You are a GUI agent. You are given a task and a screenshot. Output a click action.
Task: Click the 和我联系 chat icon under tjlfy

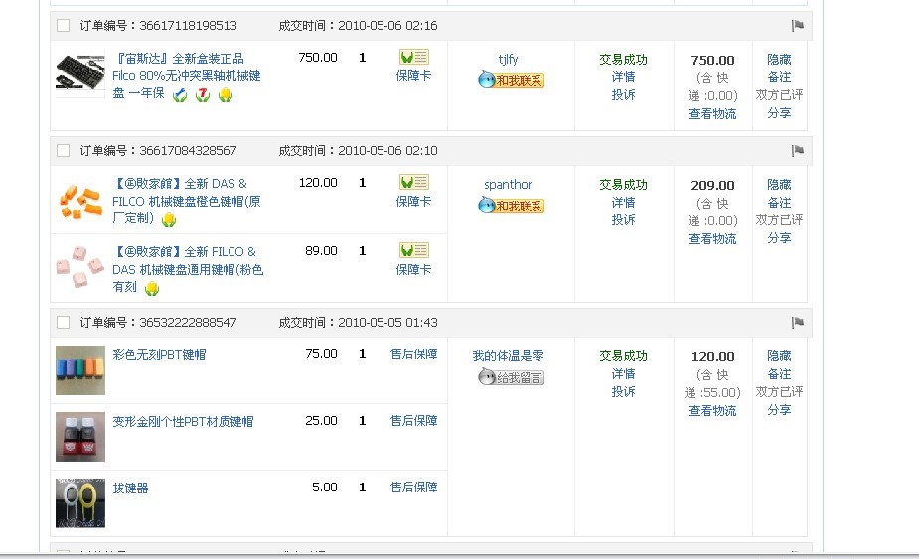tap(511, 80)
